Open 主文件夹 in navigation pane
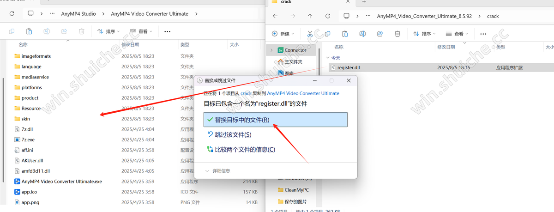 click(289, 61)
